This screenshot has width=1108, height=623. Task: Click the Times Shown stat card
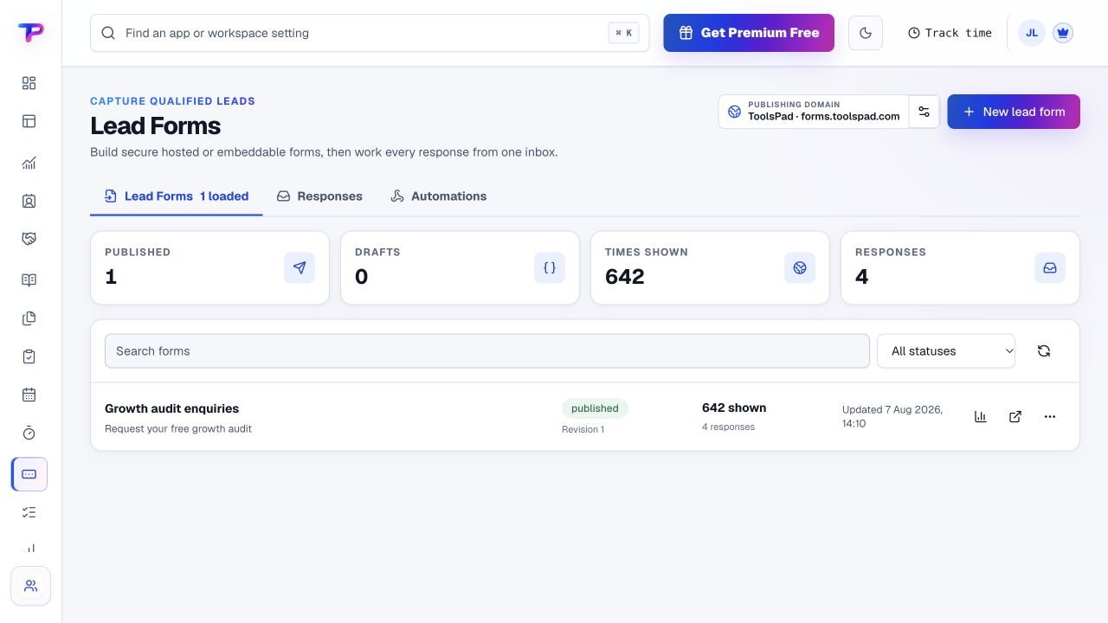click(x=710, y=267)
